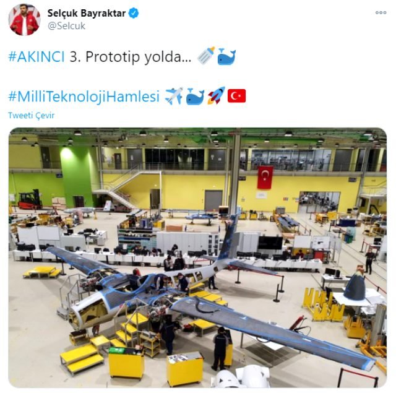Click the @Selcuk username handle
The image size is (396, 393).
click(x=66, y=26)
